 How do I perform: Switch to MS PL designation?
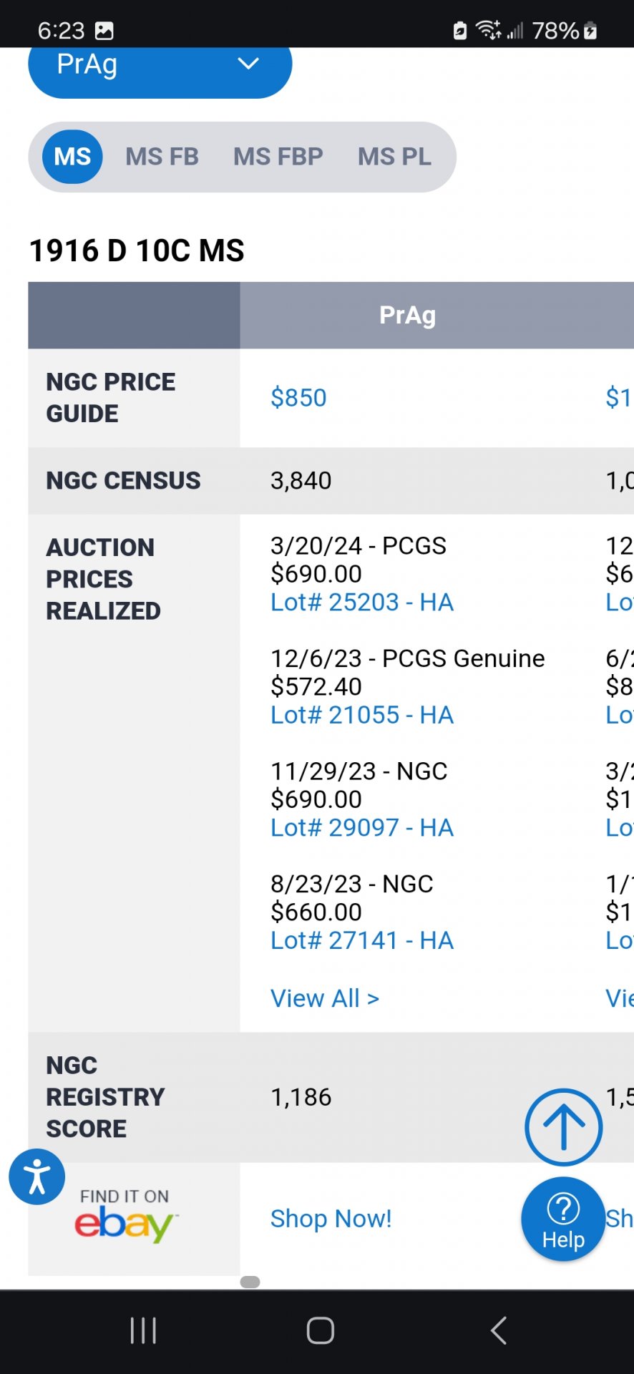tap(394, 157)
